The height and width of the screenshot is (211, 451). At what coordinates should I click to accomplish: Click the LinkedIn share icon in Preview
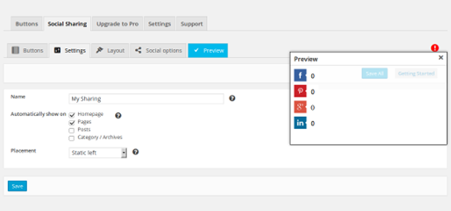pyautogui.click(x=300, y=123)
